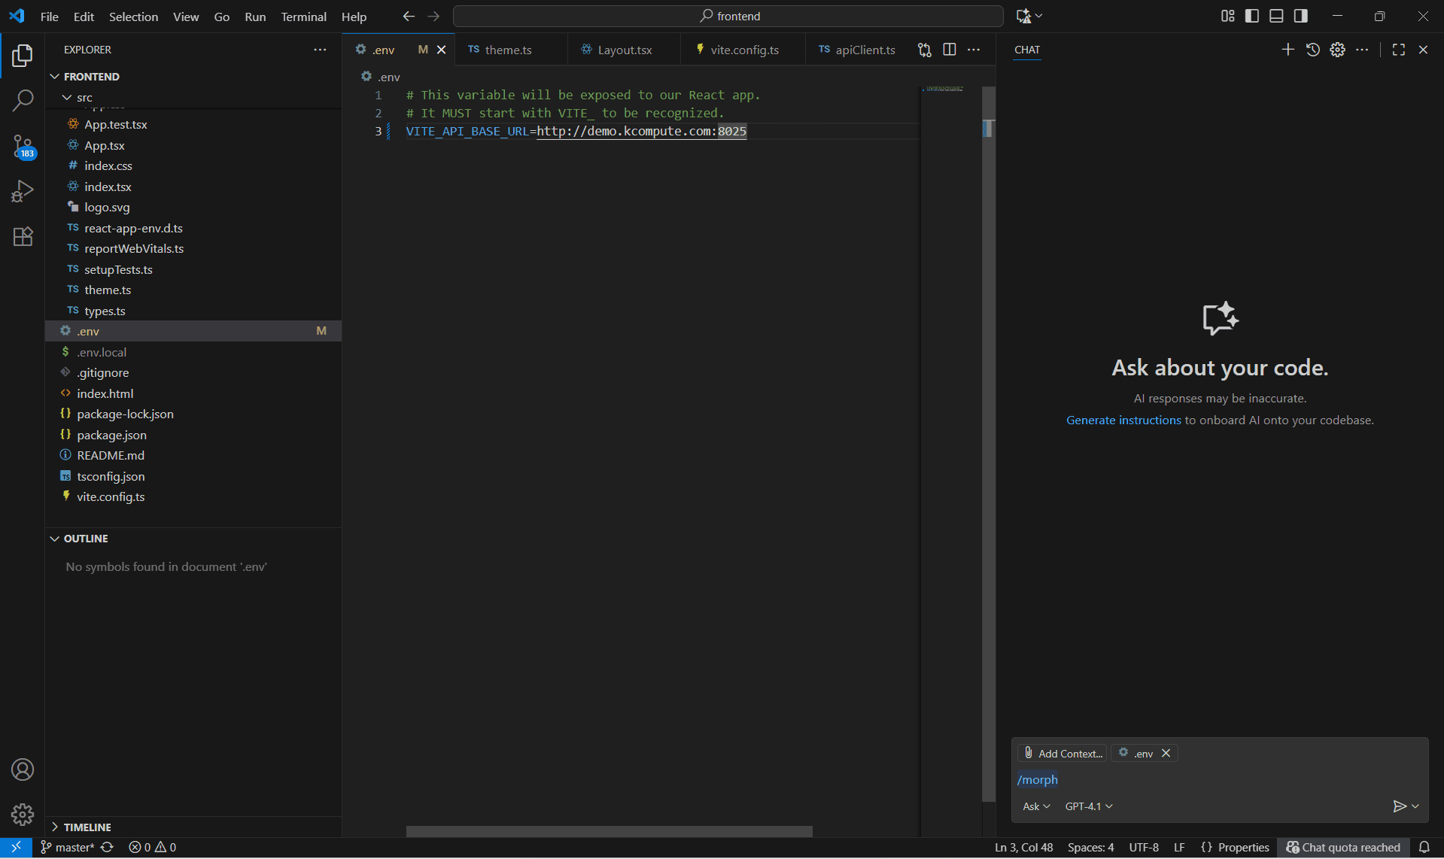Show chat history
Screen dimensions: 1444x859
pos(1313,50)
